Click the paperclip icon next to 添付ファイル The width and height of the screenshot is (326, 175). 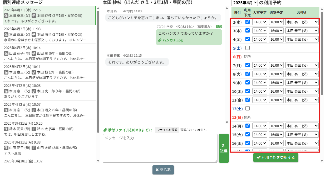tap(105, 130)
